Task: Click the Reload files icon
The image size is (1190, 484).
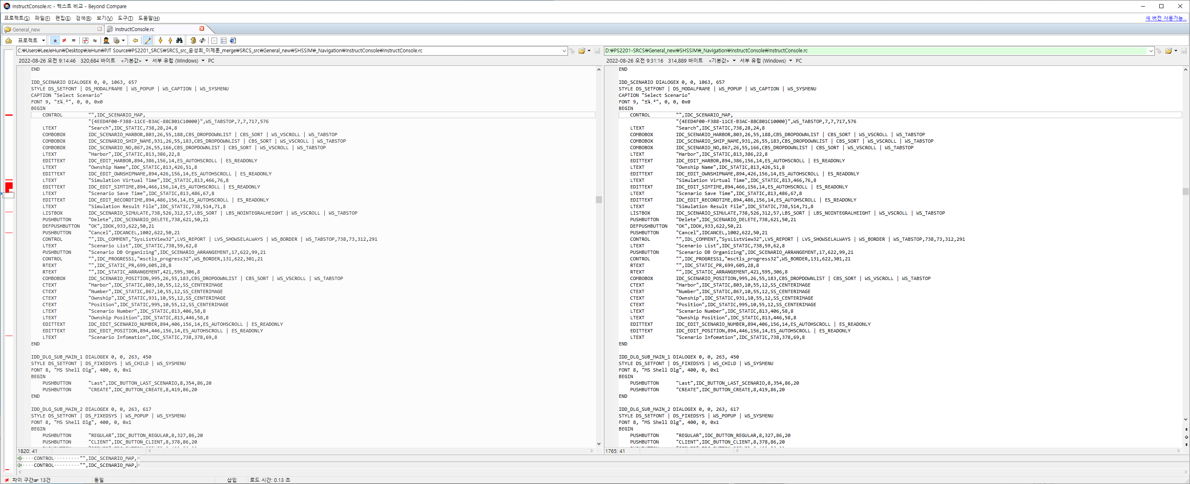Action: point(202,40)
